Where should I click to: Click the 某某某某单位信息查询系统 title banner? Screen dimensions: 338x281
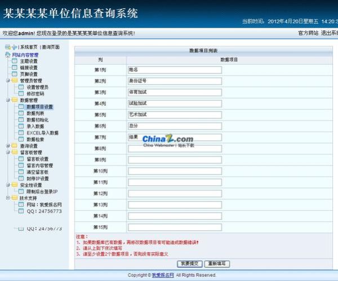pyautogui.click(x=70, y=14)
